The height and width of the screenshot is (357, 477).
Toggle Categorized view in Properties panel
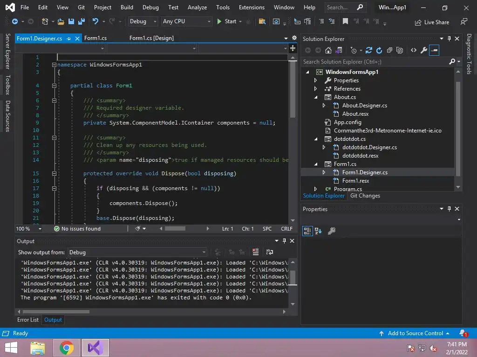[x=307, y=231]
